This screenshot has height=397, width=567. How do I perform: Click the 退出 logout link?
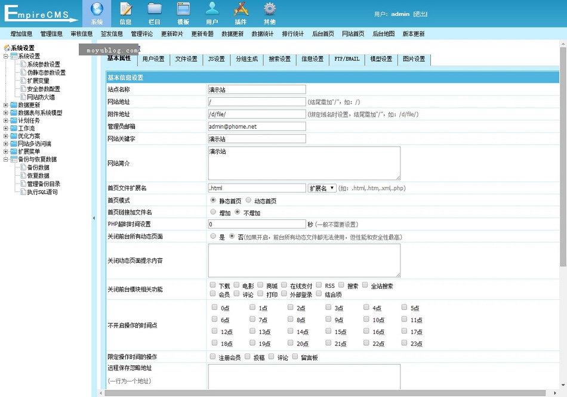tap(420, 14)
